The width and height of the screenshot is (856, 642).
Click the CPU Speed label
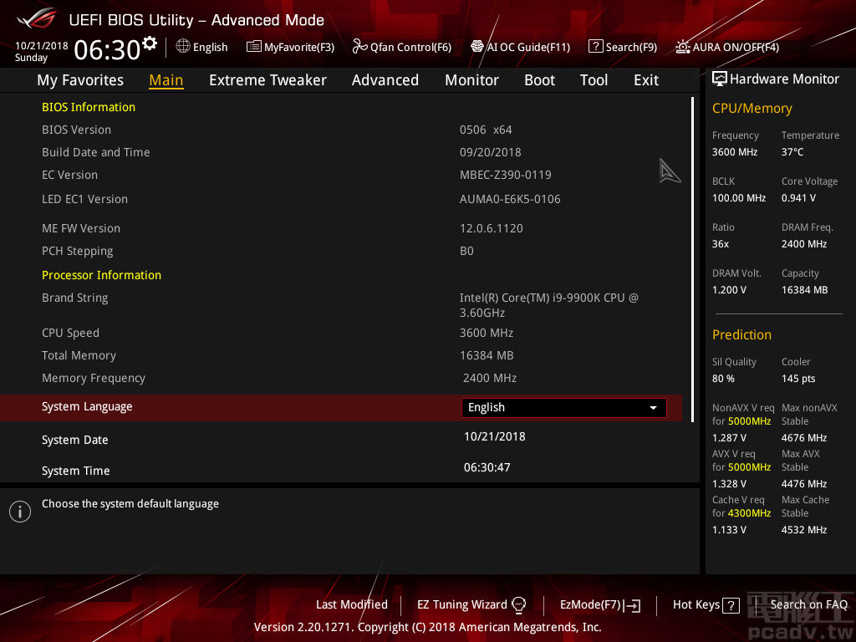click(70, 333)
